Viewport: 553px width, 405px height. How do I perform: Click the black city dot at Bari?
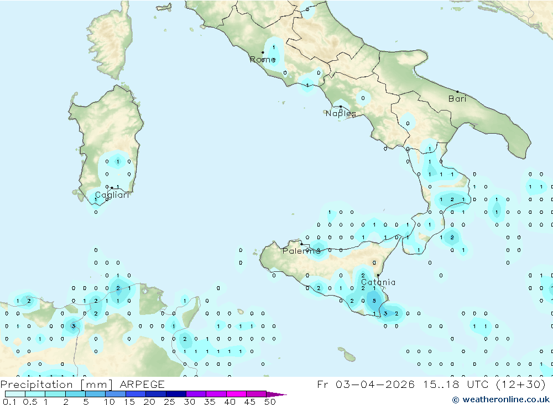(x=457, y=92)
